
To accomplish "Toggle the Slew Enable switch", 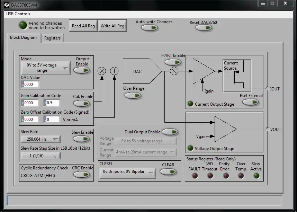I will pyautogui.click(x=81, y=139).
